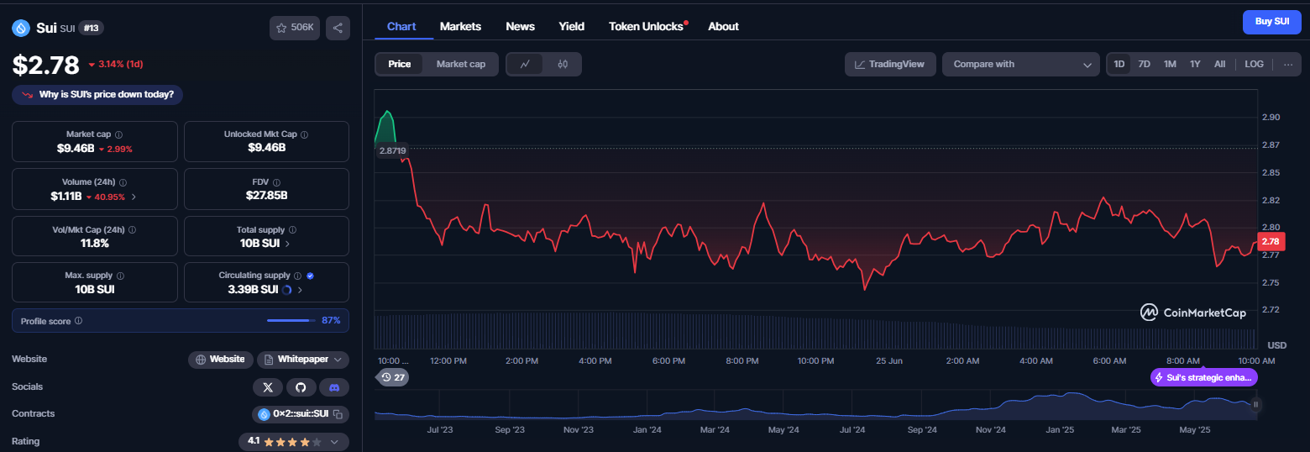1310x452 pixels.
Task: Switch to the Markets tab
Action: [x=460, y=26]
